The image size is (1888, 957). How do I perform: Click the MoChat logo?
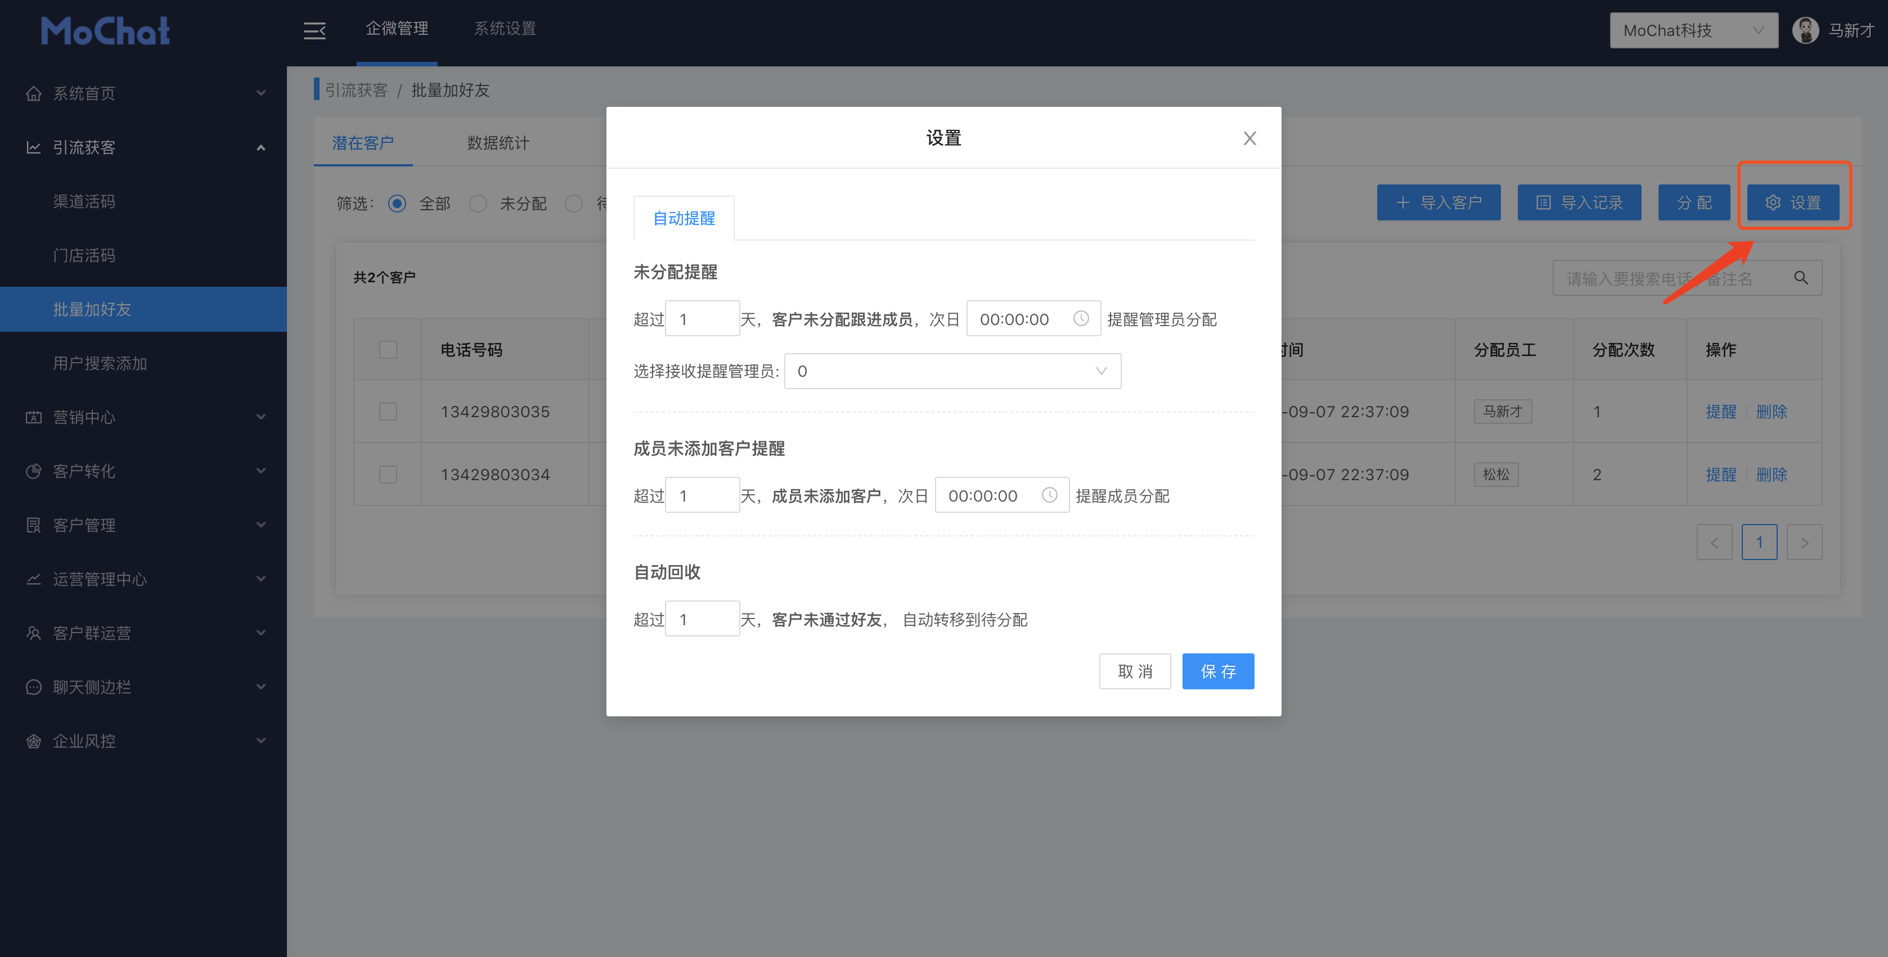click(105, 31)
